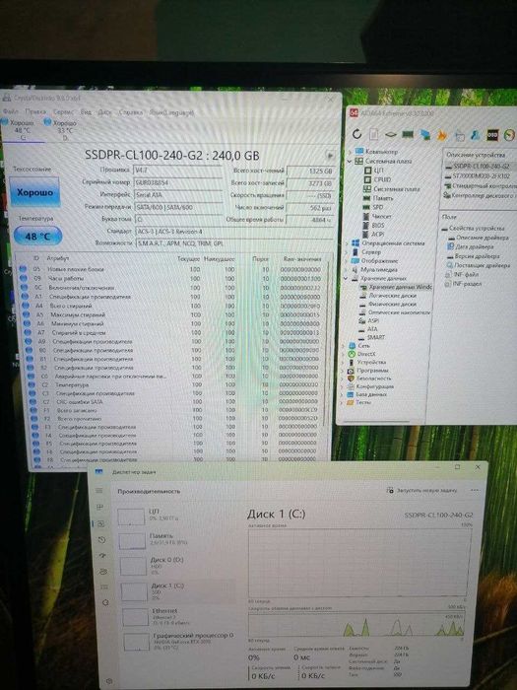Screen dimensions: 517x690
Task: Click the memory module icon in AIDA64 toolbar
Action: click(408, 135)
